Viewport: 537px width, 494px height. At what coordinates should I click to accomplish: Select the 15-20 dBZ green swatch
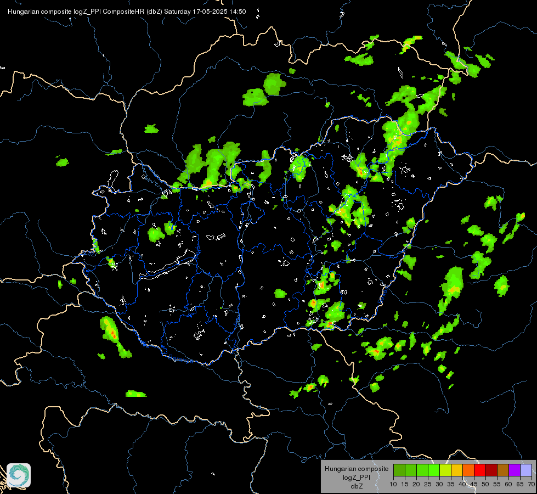pyautogui.click(x=411, y=470)
